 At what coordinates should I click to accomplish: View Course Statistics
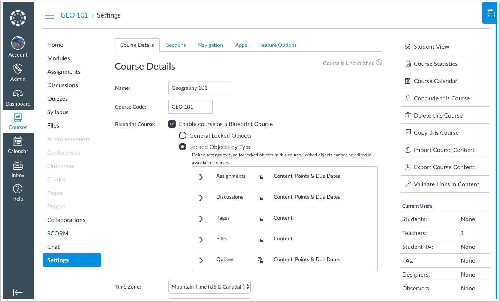[435, 64]
